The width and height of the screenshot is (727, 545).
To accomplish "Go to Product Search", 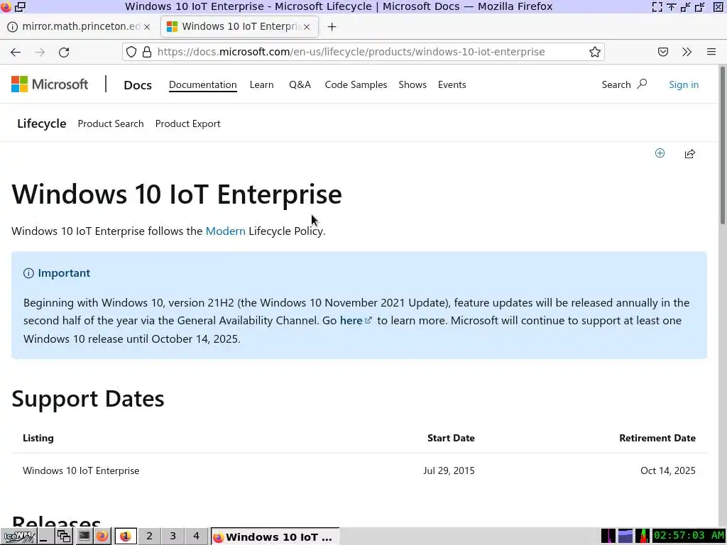I will tap(111, 123).
